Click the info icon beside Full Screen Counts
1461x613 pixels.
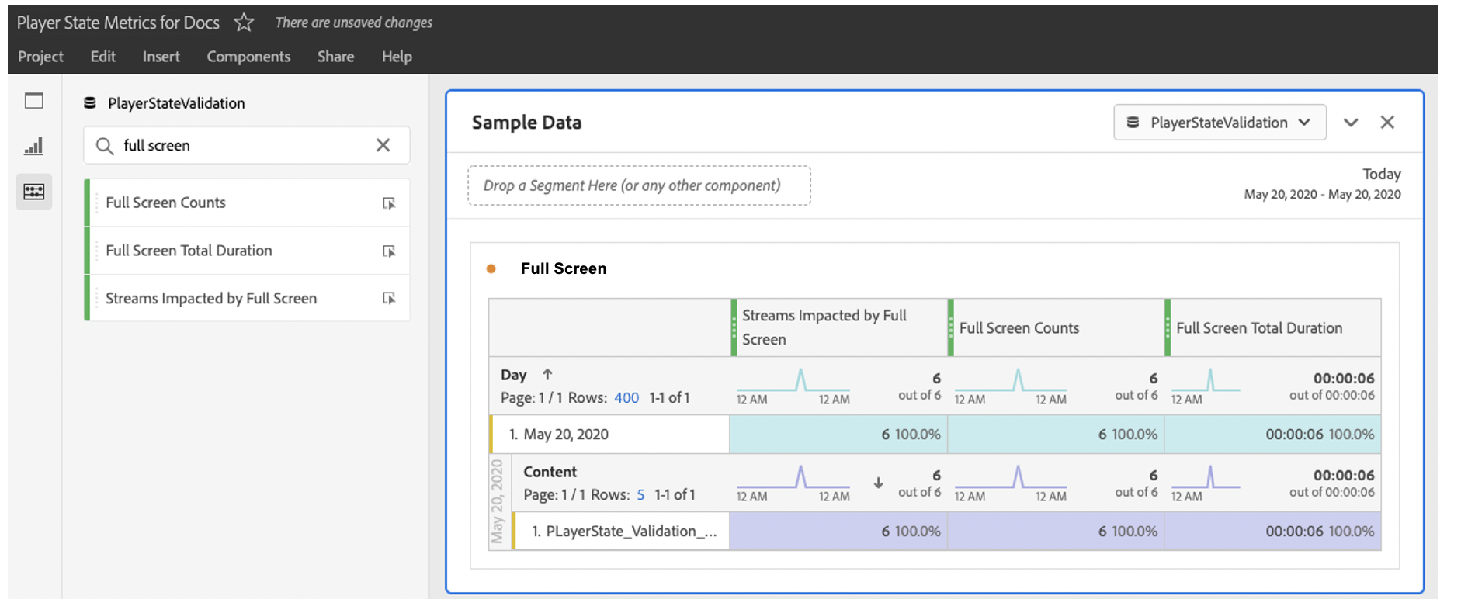coord(389,203)
